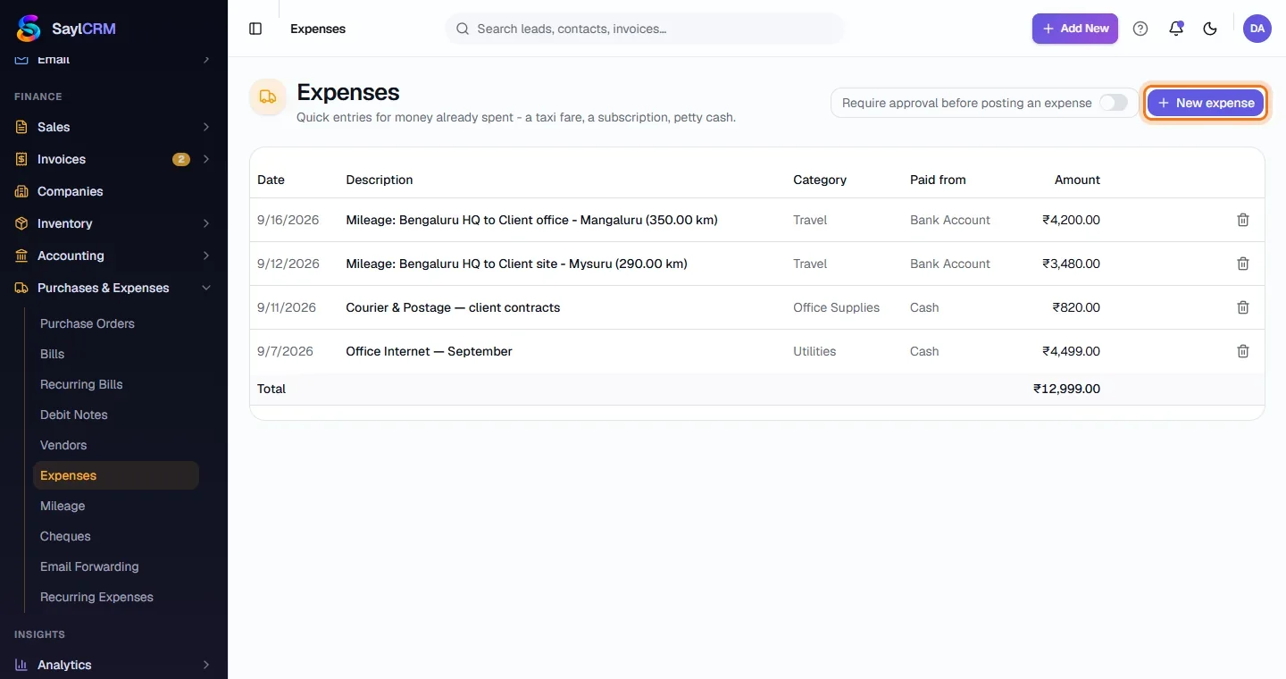Viewport: 1286px width, 679px height.
Task: Expand the Accounting menu chevron
Action: [x=206, y=256]
